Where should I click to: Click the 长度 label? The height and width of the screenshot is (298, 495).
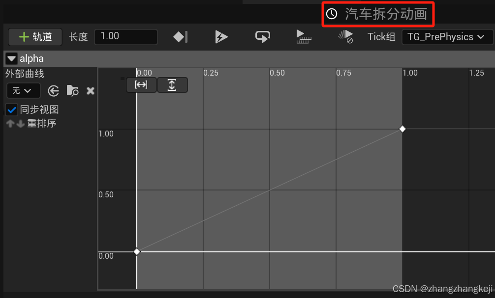(x=78, y=37)
